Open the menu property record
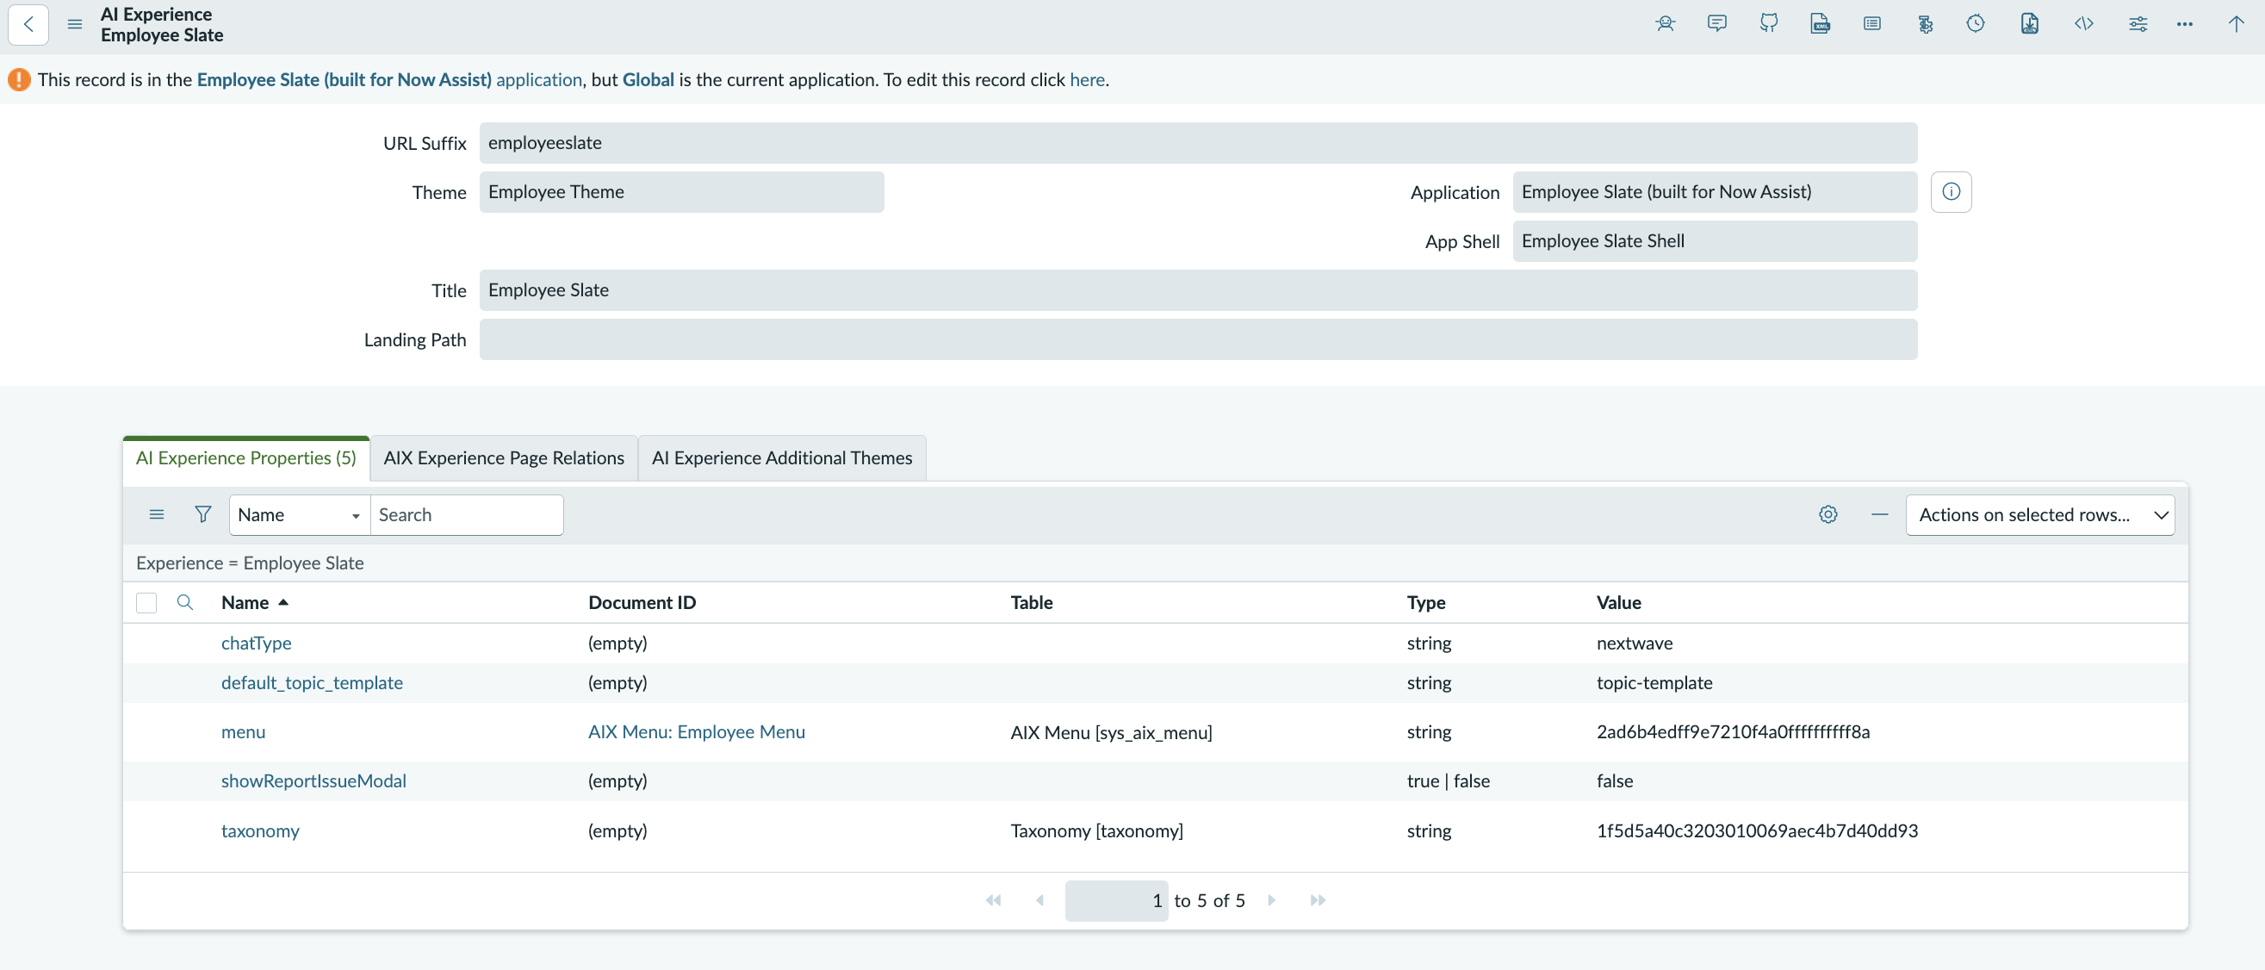The image size is (2265, 970). pos(244,731)
